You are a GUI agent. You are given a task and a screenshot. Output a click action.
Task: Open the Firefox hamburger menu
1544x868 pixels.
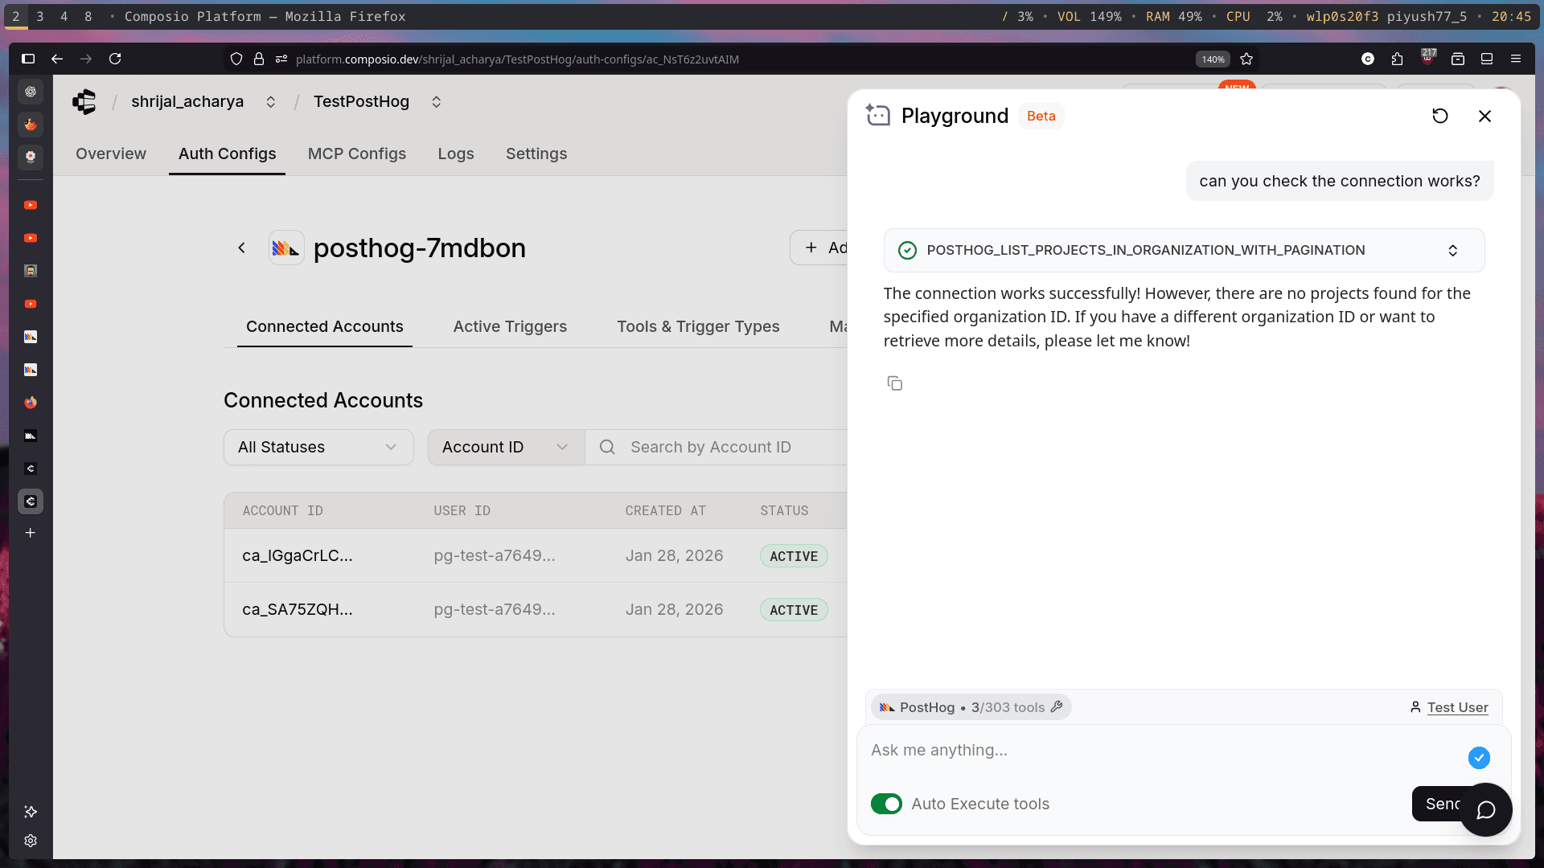1516,59
